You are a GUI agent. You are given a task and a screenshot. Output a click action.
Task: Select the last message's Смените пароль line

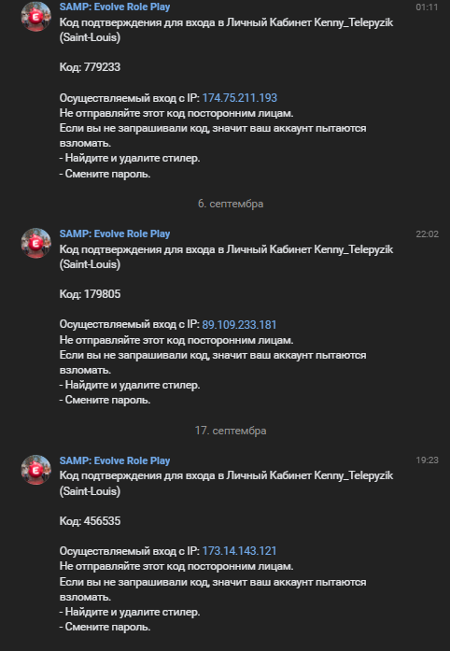pyautogui.click(x=105, y=627)
